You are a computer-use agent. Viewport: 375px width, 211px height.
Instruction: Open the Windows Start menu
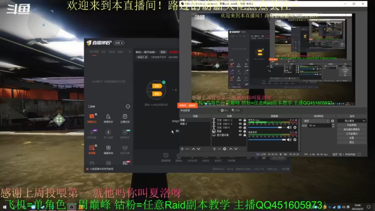4,207
